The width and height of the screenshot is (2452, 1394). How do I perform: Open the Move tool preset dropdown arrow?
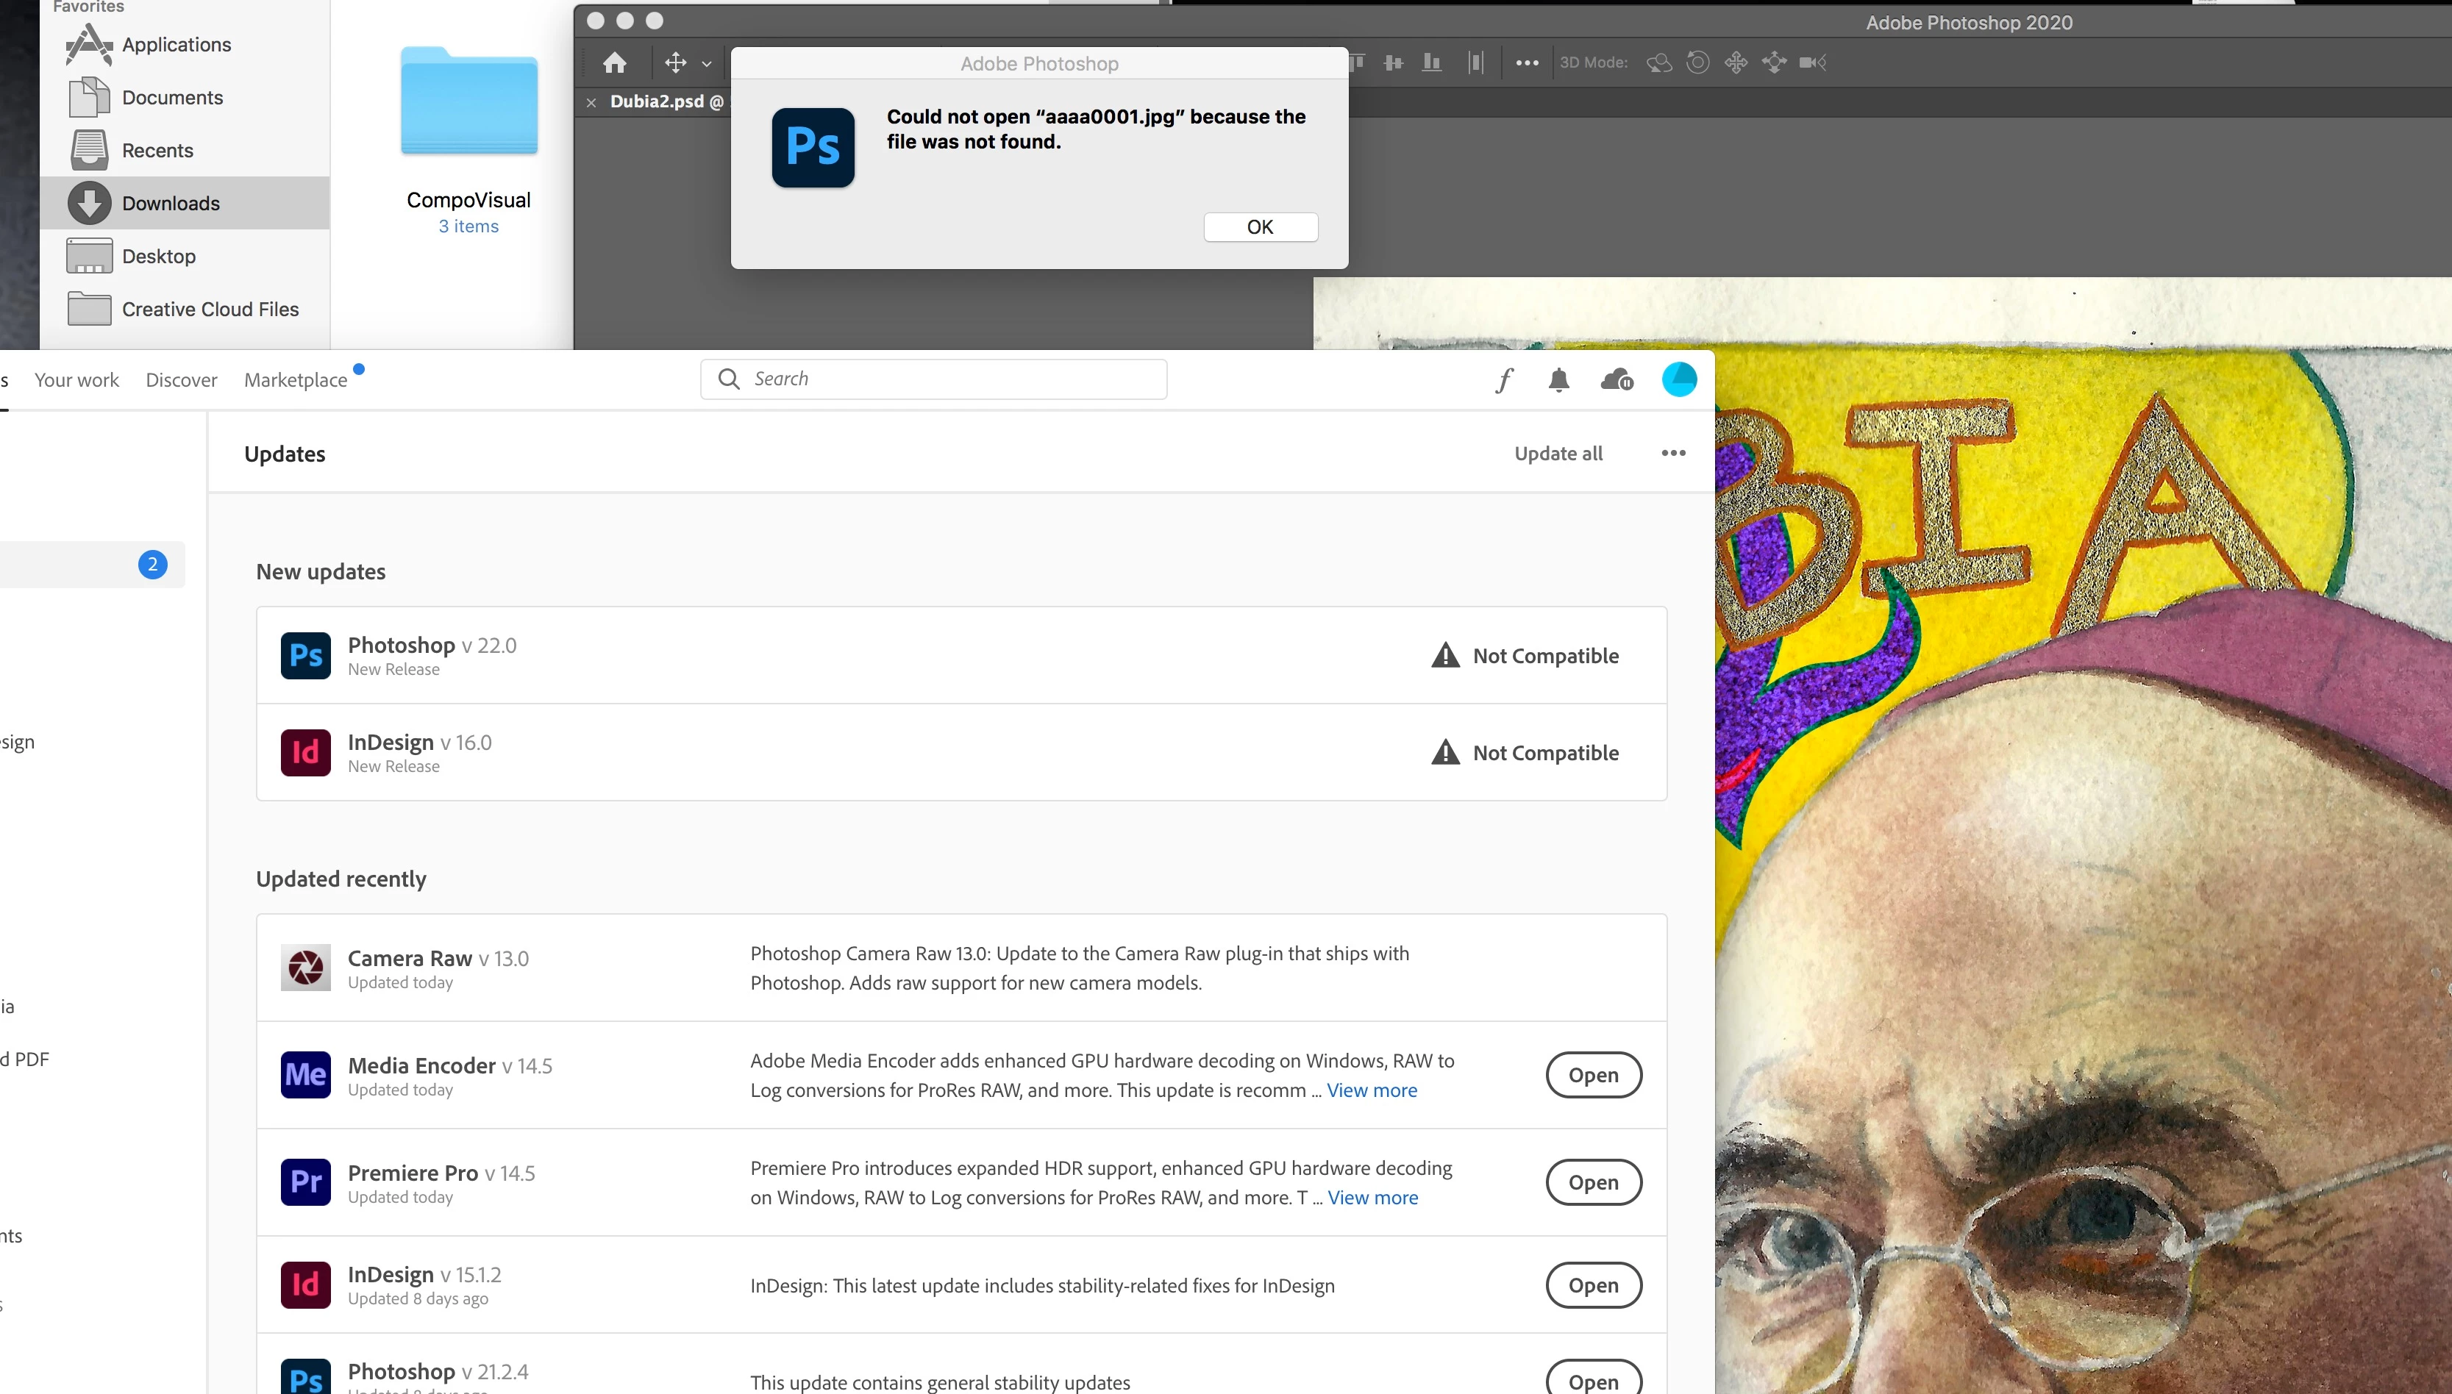(x=707, y=64)
